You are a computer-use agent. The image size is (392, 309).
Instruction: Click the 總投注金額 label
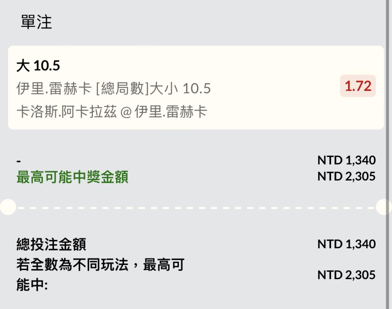pos(51,244)
